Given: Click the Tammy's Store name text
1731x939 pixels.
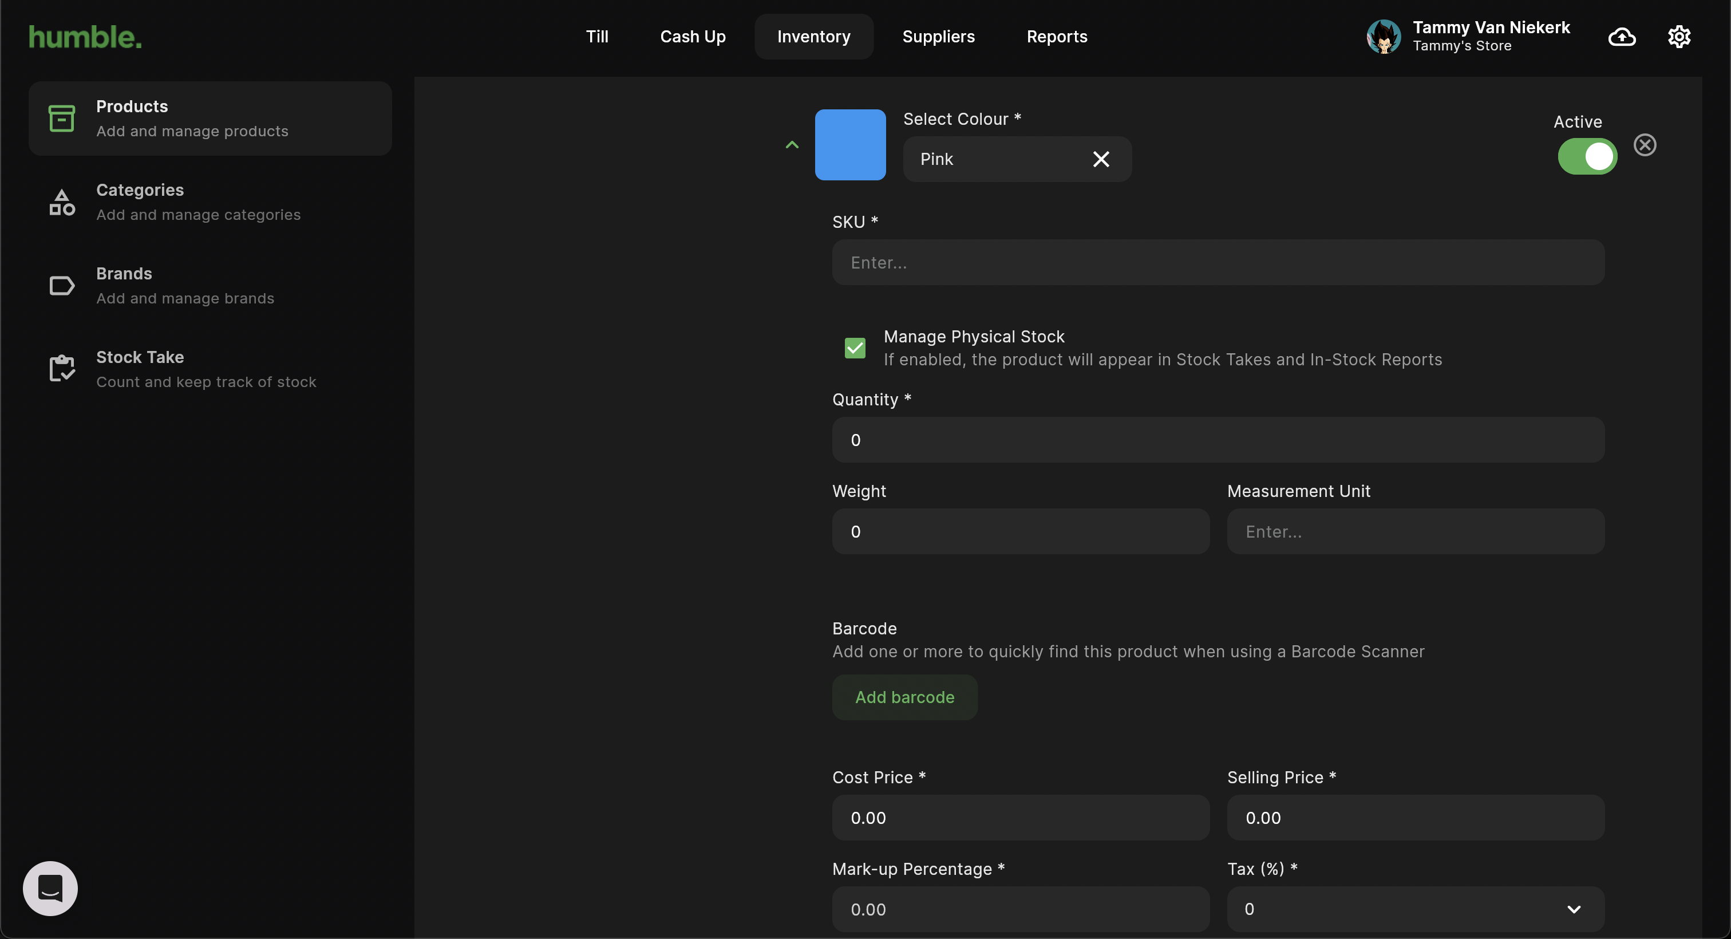Looking at the screenshot, I should point(1461,46).
